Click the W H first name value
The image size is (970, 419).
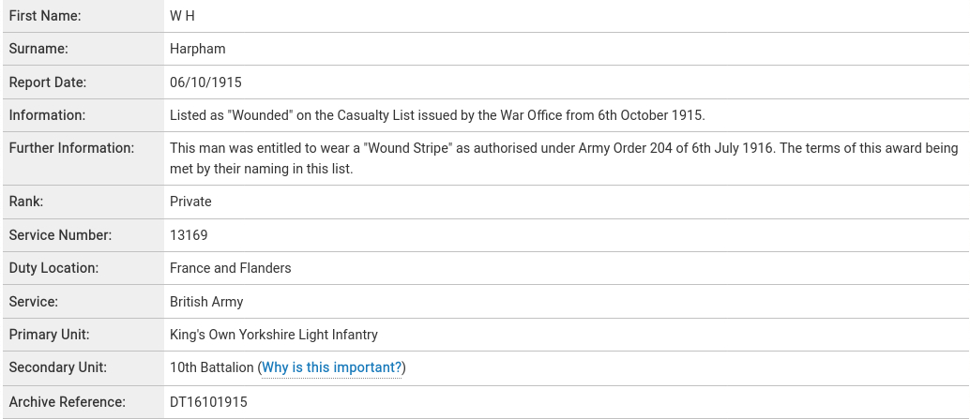pos(182,16)
